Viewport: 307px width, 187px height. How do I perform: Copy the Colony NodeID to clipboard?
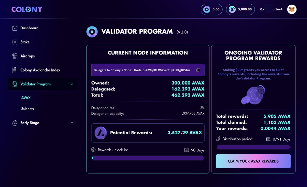(198, 70)
